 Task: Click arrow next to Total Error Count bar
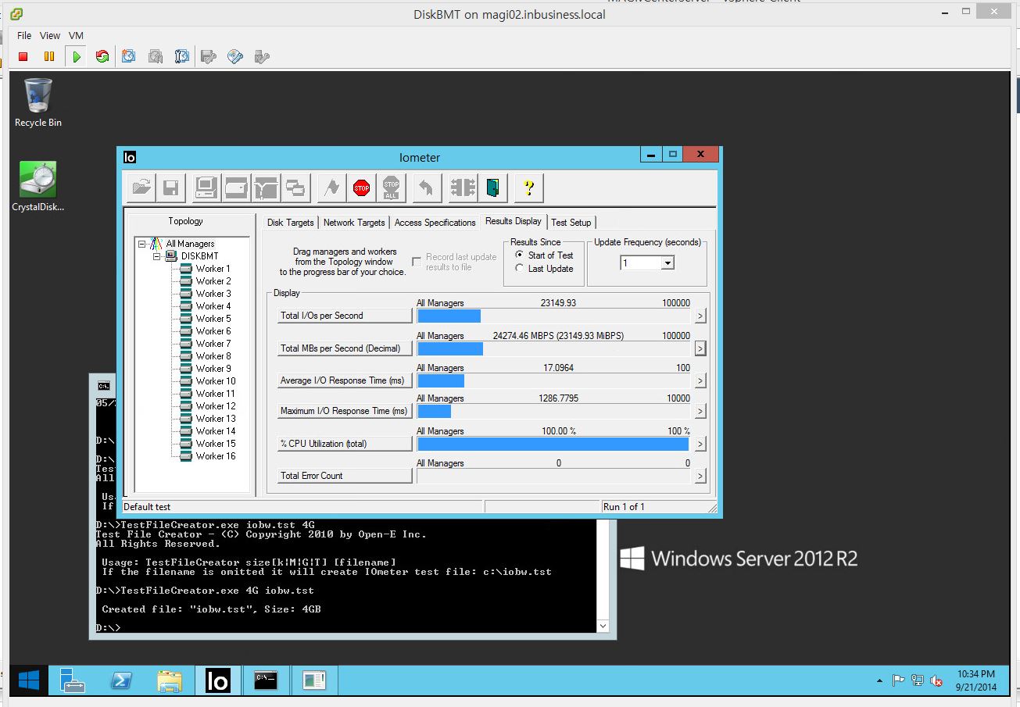click(700, 476)
